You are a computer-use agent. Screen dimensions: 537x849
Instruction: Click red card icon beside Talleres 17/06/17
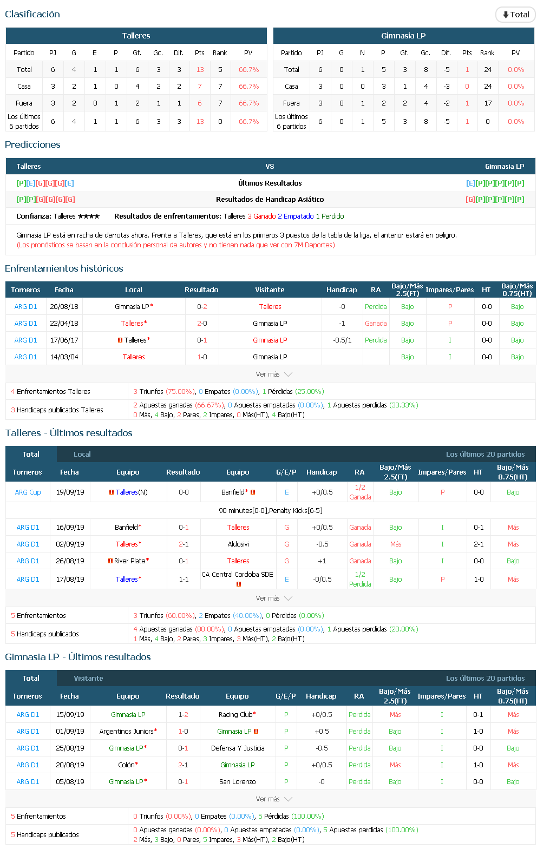(x=120, y=340)
